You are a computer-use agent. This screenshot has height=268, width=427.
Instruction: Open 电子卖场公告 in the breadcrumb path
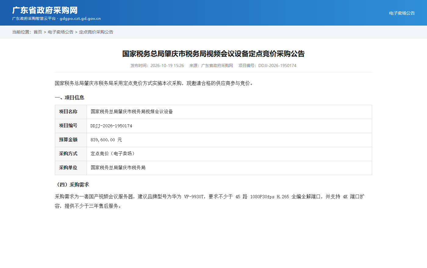pyautogui.click(x=61, y=32)
